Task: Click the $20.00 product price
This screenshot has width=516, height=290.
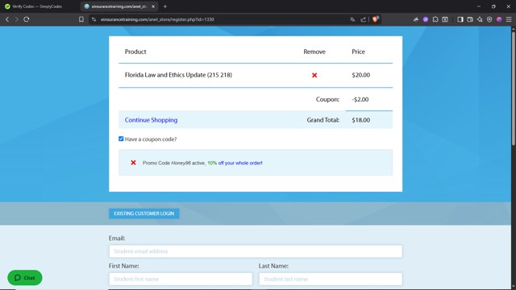Action: point(360,75)
